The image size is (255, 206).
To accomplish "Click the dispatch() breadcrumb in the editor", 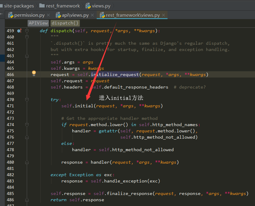I will [x=65, y=23].
